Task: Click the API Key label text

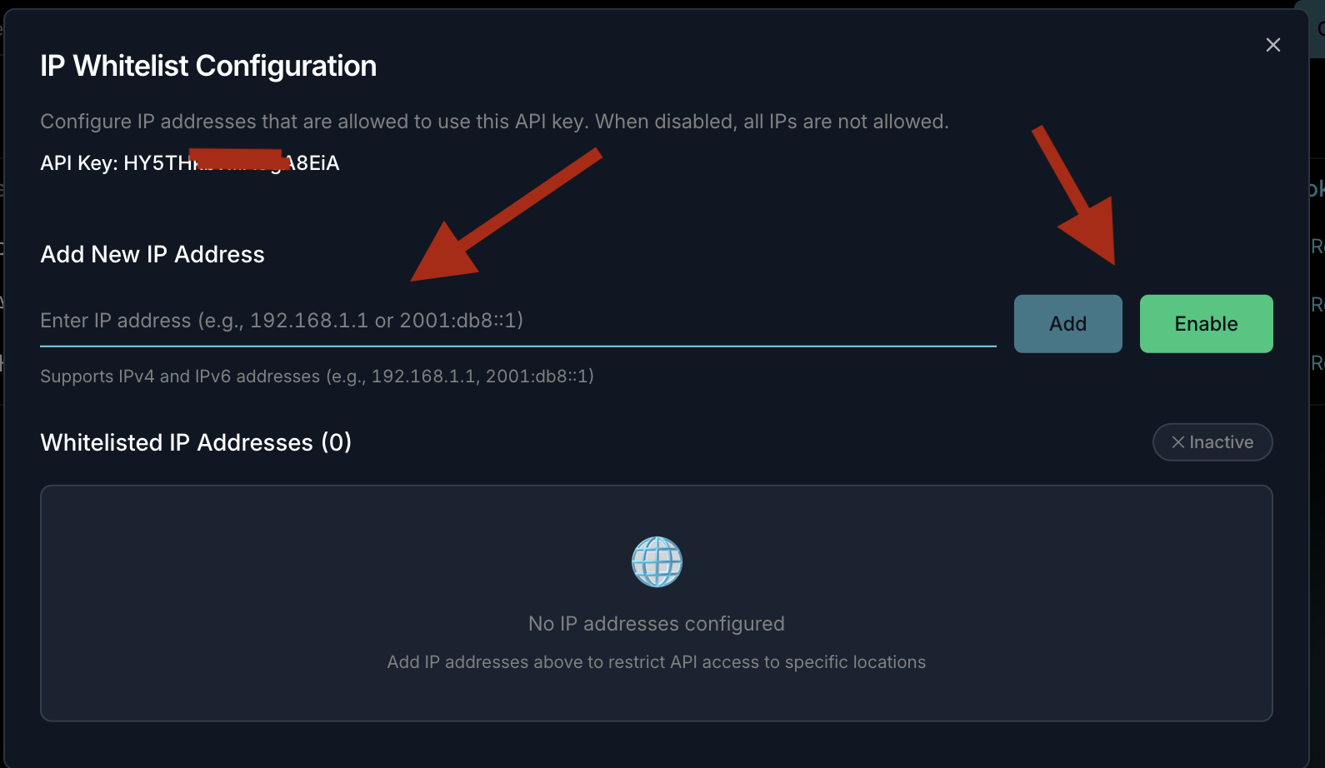Action: click(78, 163)
